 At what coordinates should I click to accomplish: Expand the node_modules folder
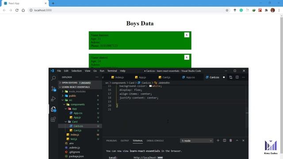(x=80, y=91)
